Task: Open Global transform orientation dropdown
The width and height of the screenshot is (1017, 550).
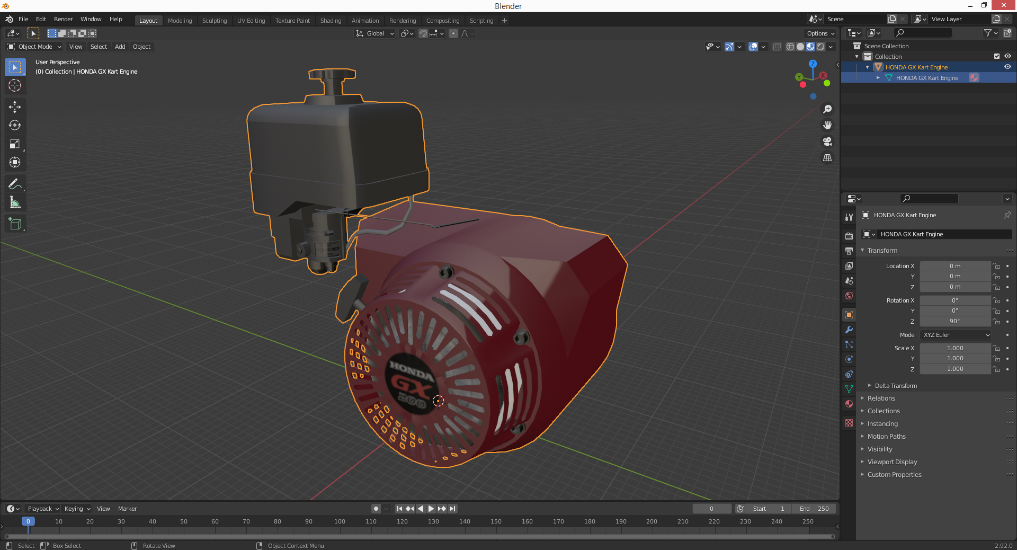Action: tap(375, 33)
